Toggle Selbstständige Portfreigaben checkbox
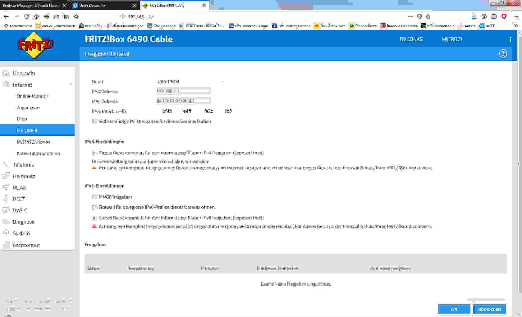The height and width of the screenshot is (317, 522). (94, 122)
